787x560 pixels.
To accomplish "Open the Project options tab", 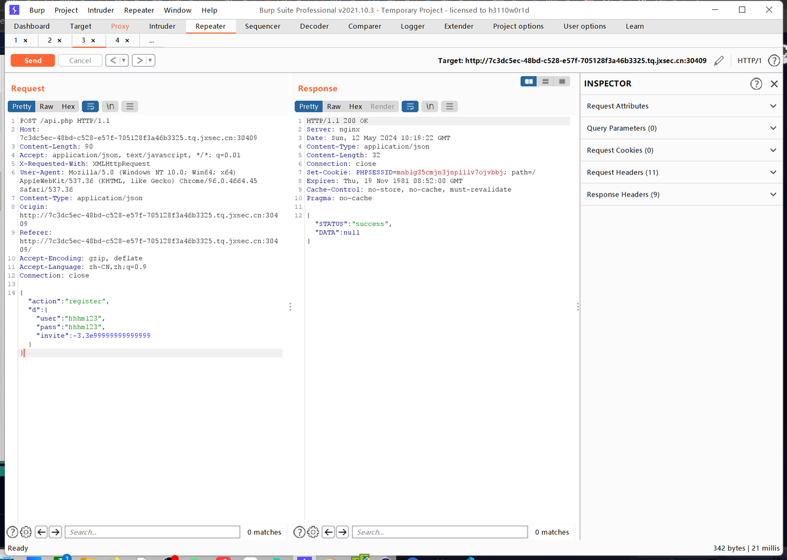I will pos(518,26).
